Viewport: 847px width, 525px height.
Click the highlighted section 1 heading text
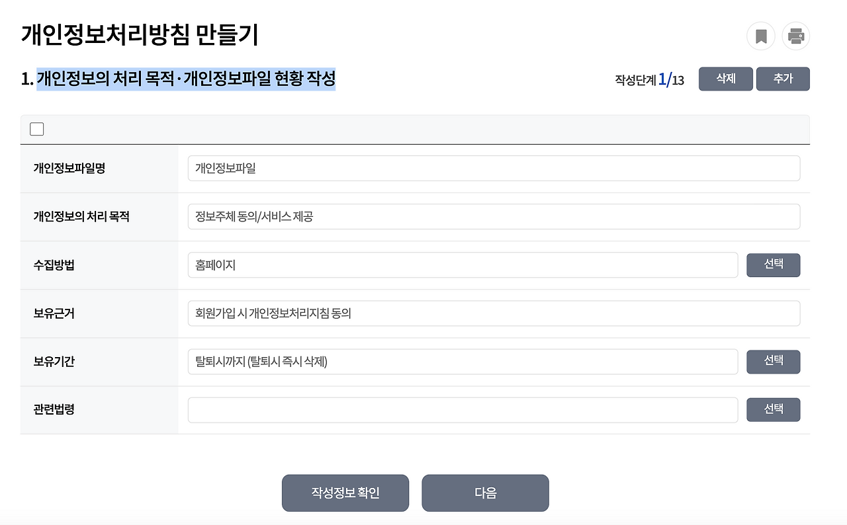[186, 79]
